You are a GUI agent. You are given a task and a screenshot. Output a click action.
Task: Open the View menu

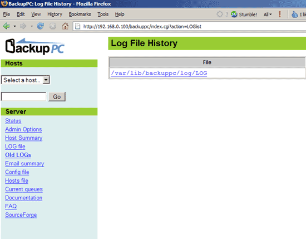pos(36,14)
